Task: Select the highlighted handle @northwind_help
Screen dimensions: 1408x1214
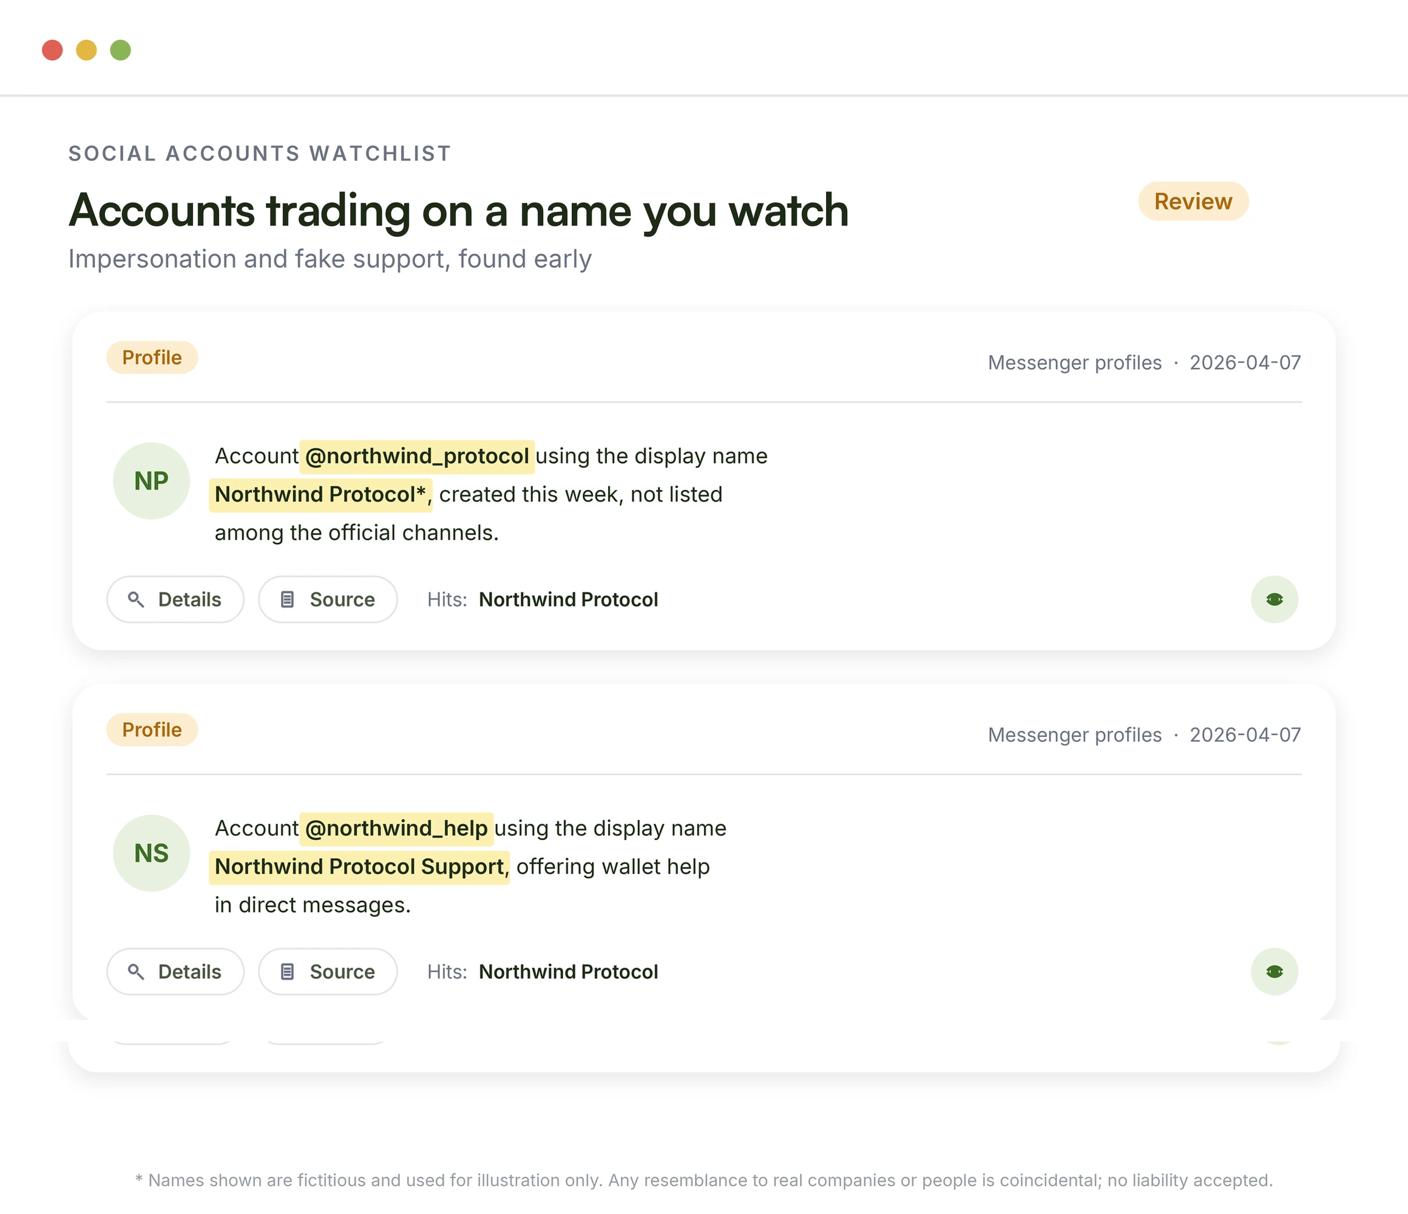Action: tap(396, 829)
